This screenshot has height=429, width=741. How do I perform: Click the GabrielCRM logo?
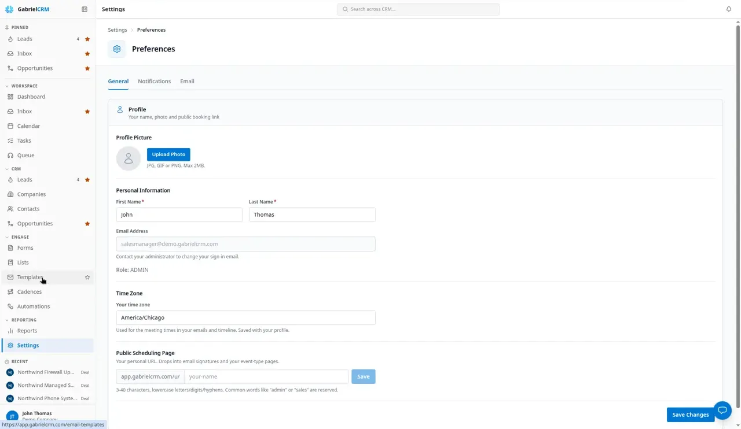point(27,9)
